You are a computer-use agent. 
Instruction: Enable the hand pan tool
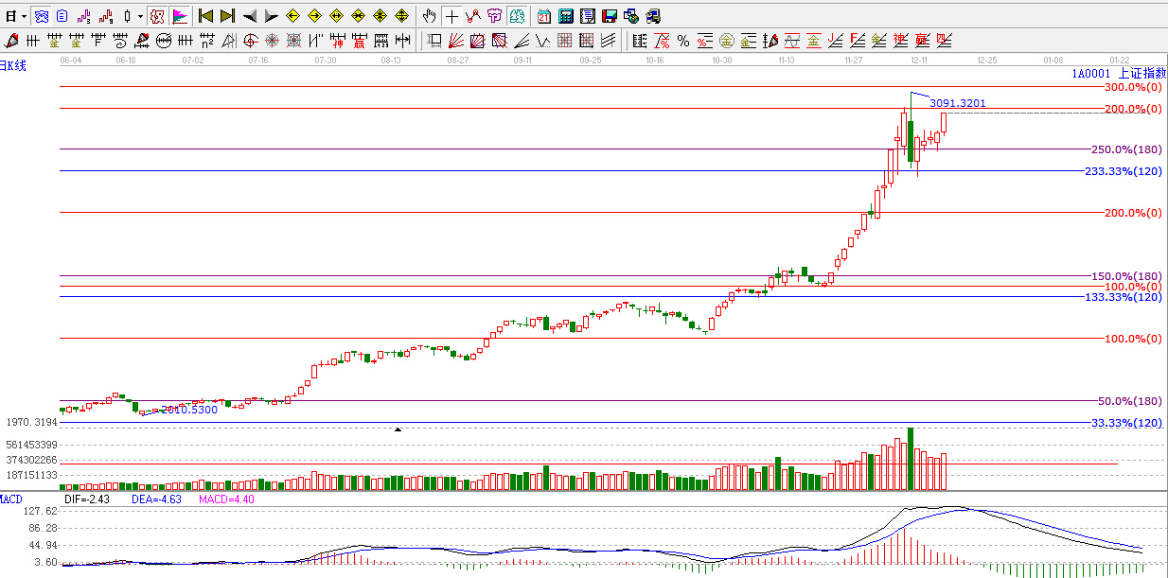point(429,16)
